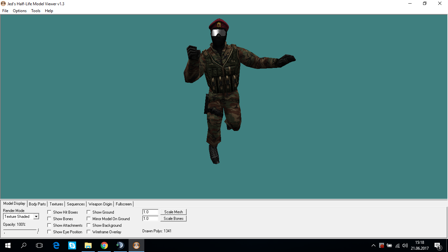Expand the Render Mode dropdown
Viewport: 448px width, 252px height.
[36, 217]
